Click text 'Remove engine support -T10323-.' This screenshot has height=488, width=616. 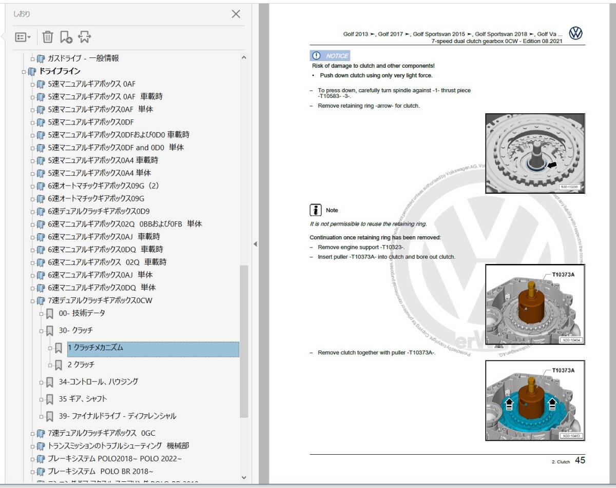point(361,248)
